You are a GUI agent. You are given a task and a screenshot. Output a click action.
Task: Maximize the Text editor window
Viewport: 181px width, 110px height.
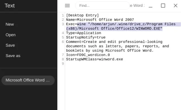[163, 6]
